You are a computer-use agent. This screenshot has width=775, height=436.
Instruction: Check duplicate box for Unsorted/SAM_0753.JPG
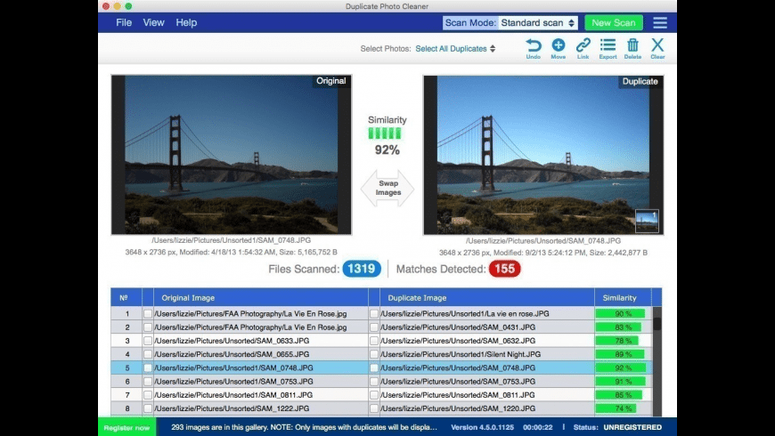click(374, 381)
